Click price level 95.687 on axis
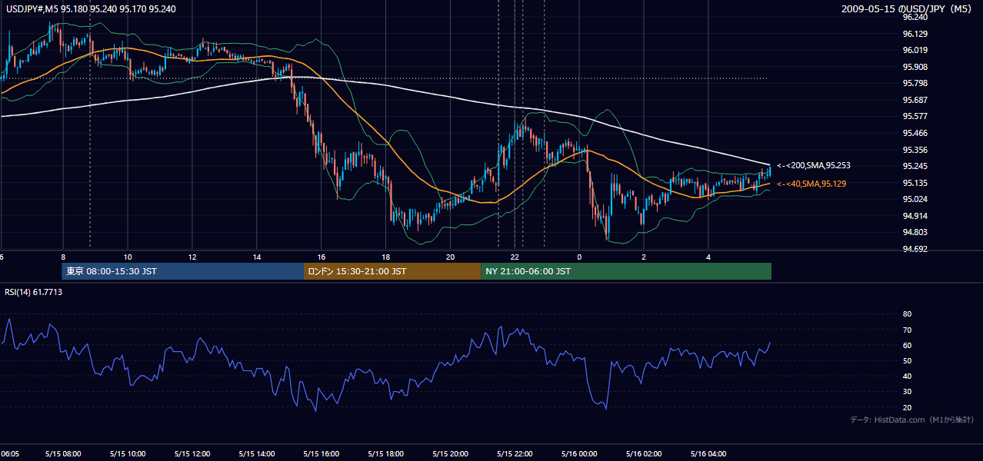The width and height of the screenshot is (983, 461). 914,100
